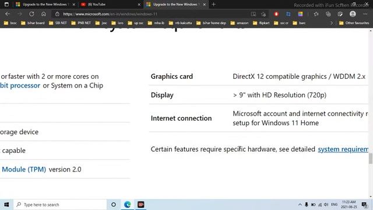This screenshot has width=373, height=210.
Task: Switch to the first Upgrade to Windows tab
Action: click(45, 4)
